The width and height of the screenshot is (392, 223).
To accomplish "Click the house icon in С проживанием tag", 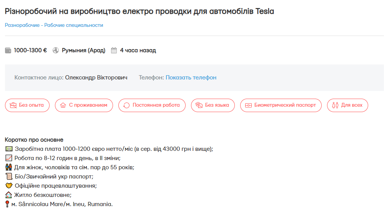I will pyautogui.click(x=63, y=105).
